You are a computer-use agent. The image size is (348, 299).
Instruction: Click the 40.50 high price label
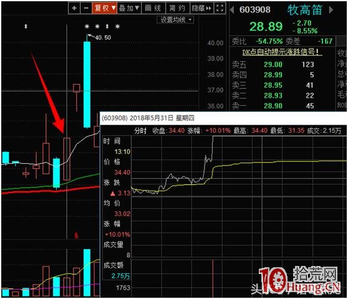(103, 37)
